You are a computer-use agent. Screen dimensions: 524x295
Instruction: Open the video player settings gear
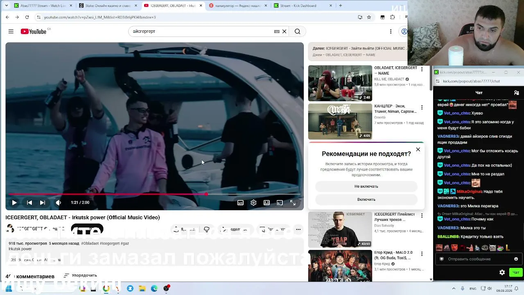tap(254, 202)
